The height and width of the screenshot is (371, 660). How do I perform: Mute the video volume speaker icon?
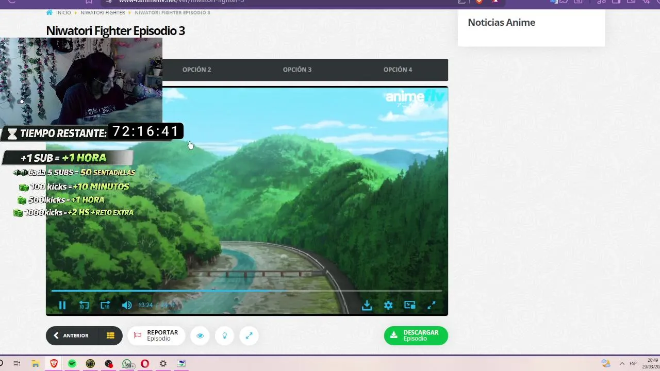tap(127, 305)
